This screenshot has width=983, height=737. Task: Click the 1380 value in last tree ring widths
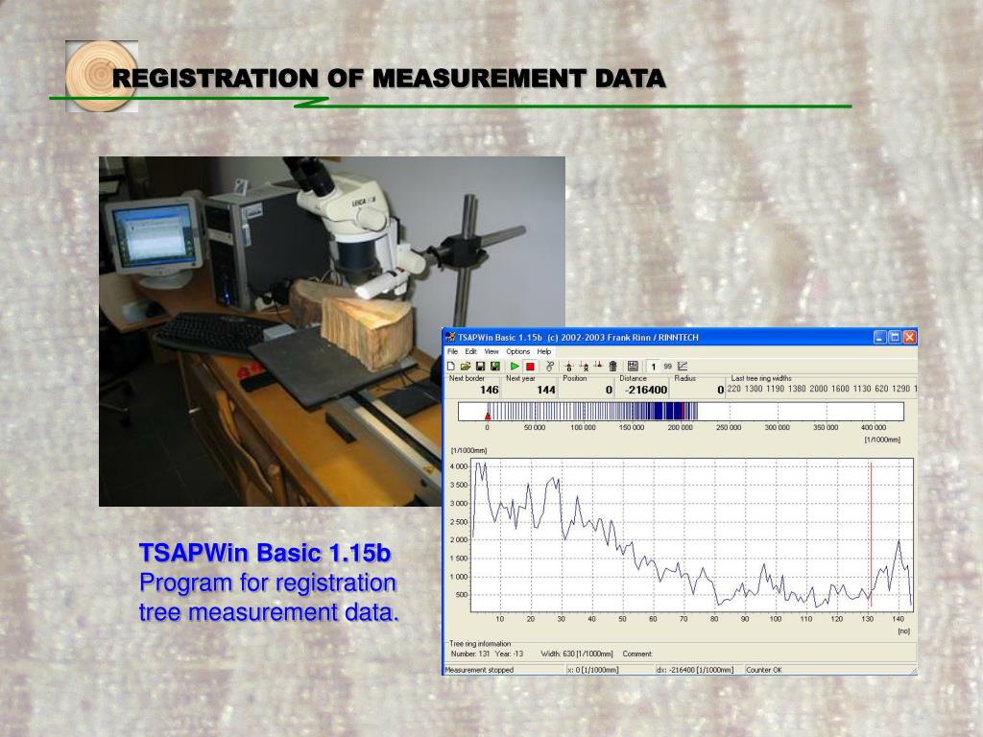[796, 389]
